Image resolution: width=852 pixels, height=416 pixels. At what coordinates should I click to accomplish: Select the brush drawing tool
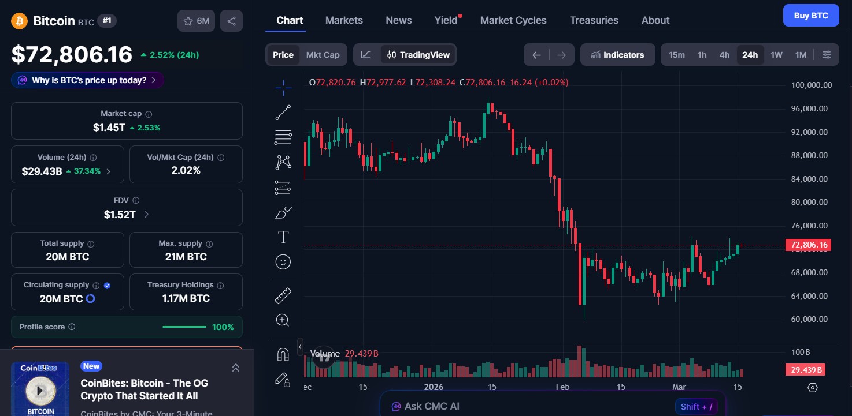point(283,212)
